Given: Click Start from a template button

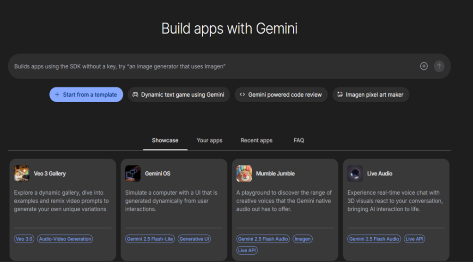Looking at the screenshot, I should [86, 94].
